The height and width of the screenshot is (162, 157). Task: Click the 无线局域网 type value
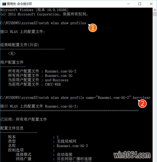pos(66,141)
